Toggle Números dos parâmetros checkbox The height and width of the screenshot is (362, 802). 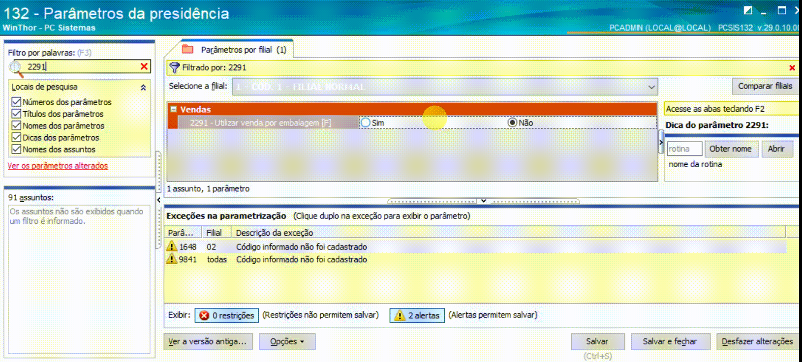tap(16, 102)
